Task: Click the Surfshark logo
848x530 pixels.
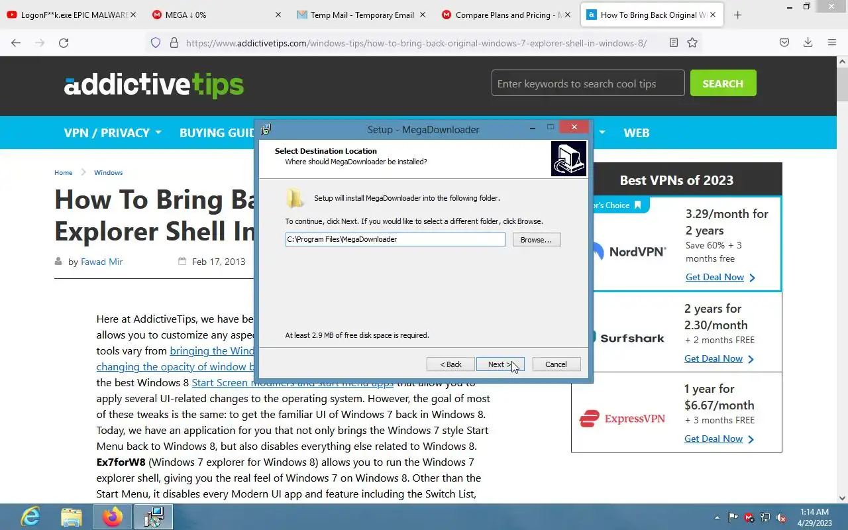Action: click(x=630, y=338)
